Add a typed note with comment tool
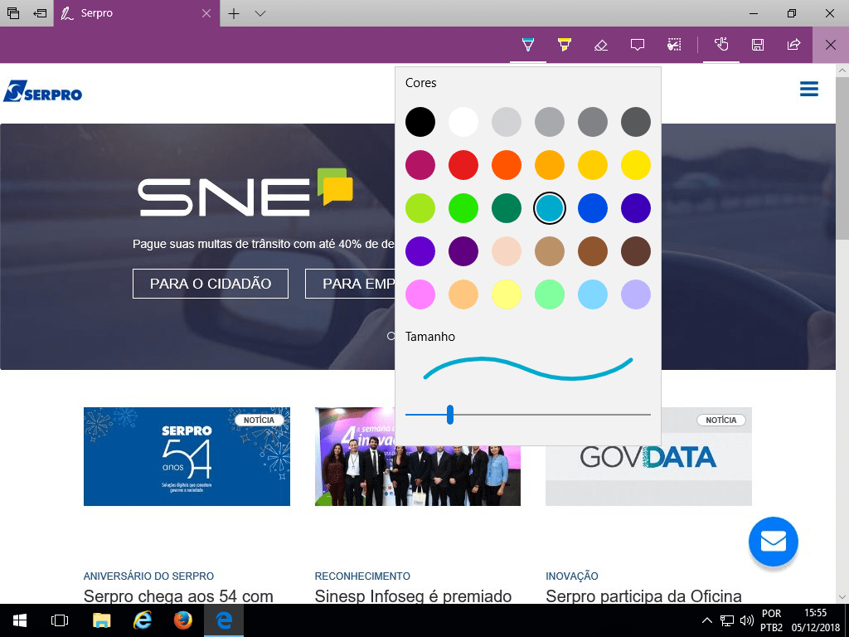This screenshot has height=637, width=849. (x=638, y=45)
